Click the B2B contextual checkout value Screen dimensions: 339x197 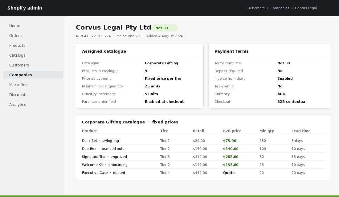[x=292, y=102]
